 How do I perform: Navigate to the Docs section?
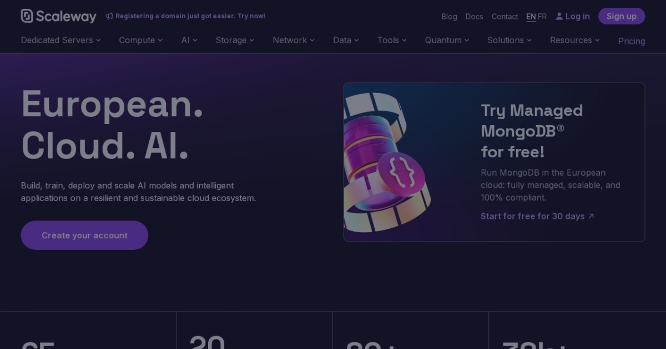(474, 17)
